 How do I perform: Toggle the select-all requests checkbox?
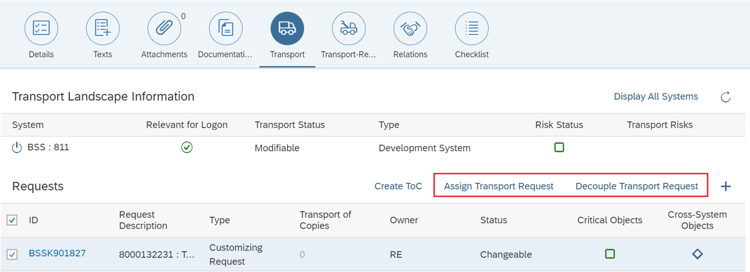pos(12,220)
